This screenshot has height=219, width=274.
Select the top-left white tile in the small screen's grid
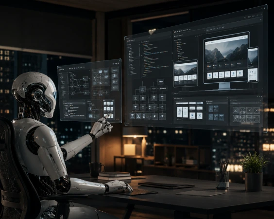pos(105,103)
